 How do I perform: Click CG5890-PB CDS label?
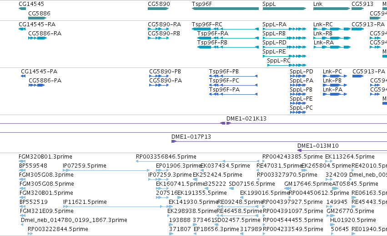click(165, 72)
